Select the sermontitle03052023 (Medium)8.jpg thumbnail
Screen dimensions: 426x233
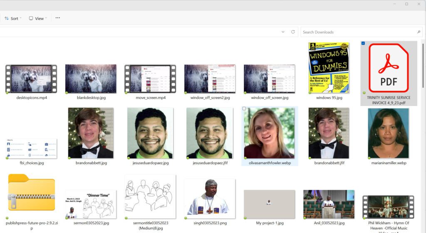150,196
